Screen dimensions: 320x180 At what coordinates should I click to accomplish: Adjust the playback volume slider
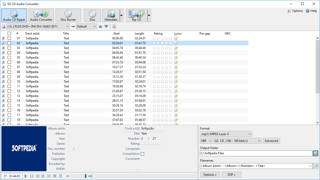[79, 176]
